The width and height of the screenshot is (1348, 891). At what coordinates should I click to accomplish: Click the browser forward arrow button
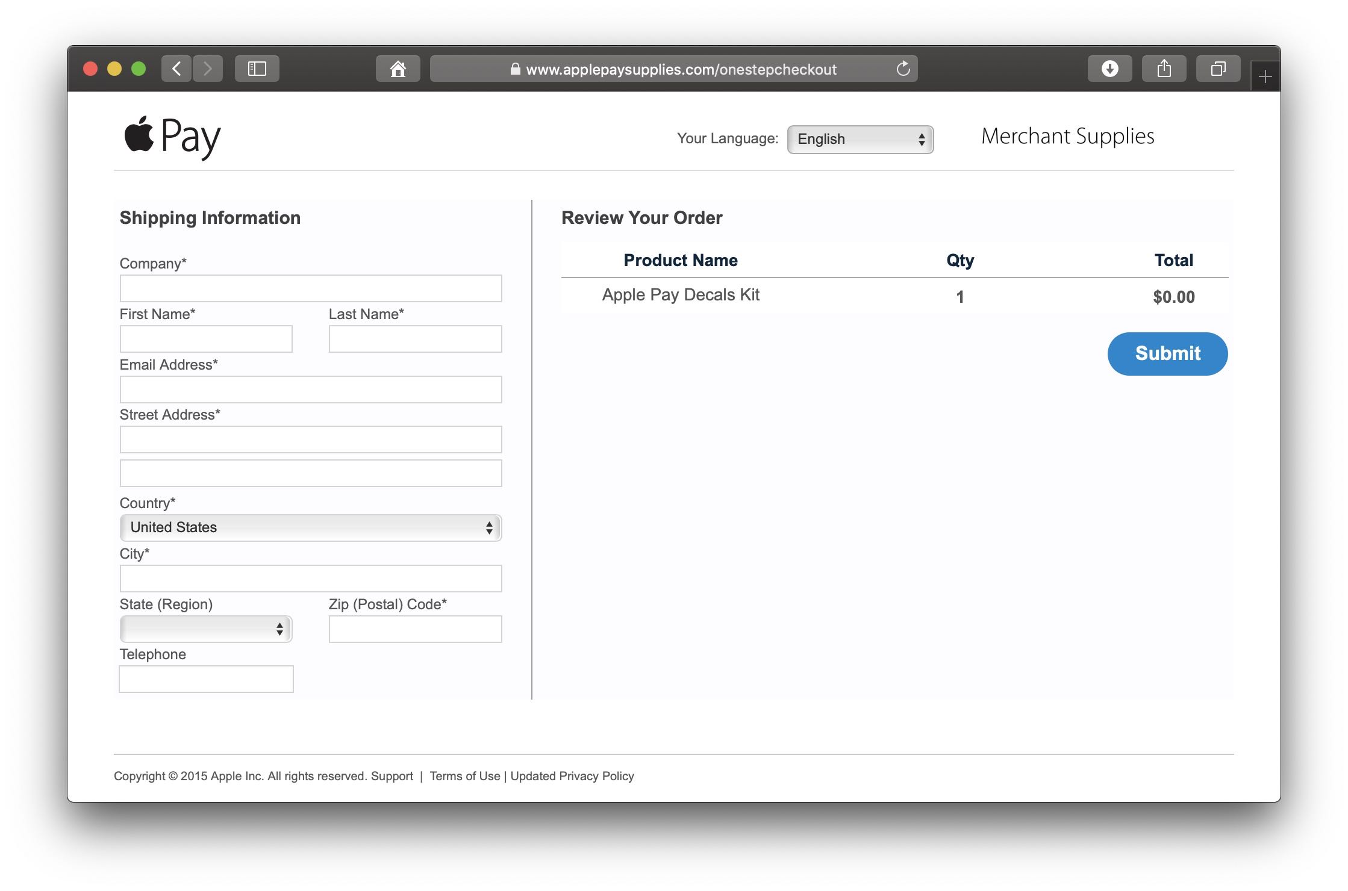pos(208,69)
